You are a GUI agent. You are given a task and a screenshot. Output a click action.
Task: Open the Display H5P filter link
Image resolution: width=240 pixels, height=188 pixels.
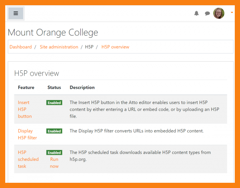coord(27,134)
